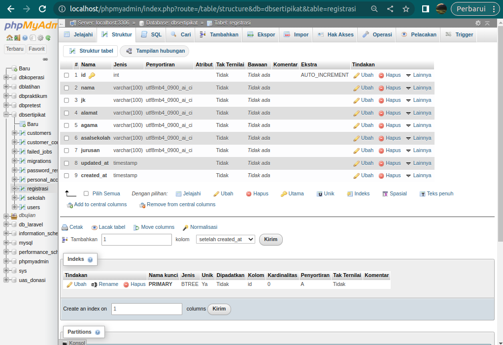
Task: Open the Ekspor tab
Action: tap(261, 34)
